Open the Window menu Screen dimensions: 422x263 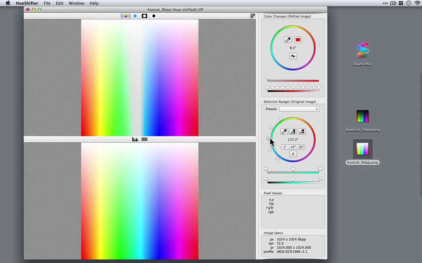(76, 3)
